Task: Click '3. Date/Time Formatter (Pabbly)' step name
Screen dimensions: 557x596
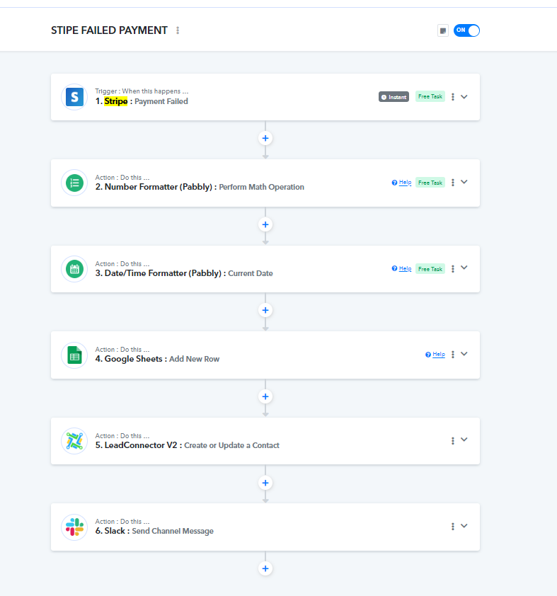Action: [x=158, y=273]
